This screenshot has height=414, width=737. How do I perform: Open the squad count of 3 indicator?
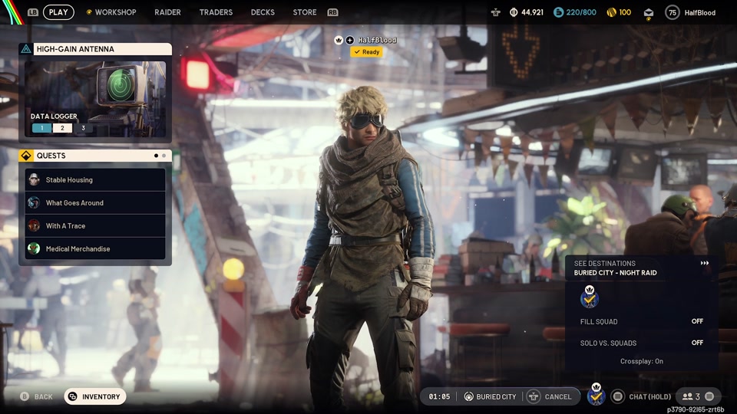point(691,396)
